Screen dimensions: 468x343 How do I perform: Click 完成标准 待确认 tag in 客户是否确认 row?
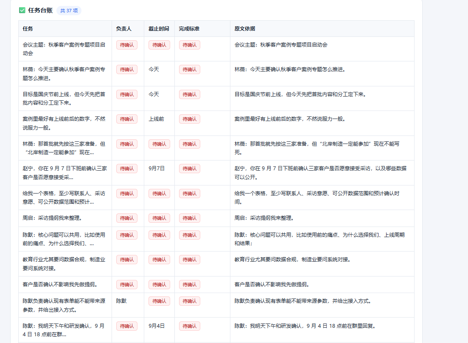tap(190, 285)
